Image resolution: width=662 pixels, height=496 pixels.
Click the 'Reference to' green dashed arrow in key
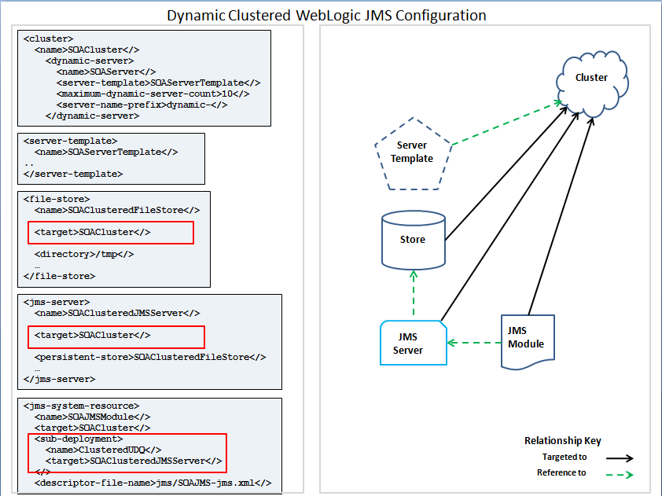[620, 475]
